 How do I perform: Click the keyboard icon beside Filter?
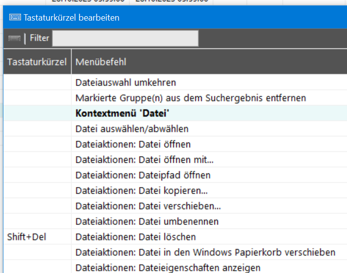15,38
